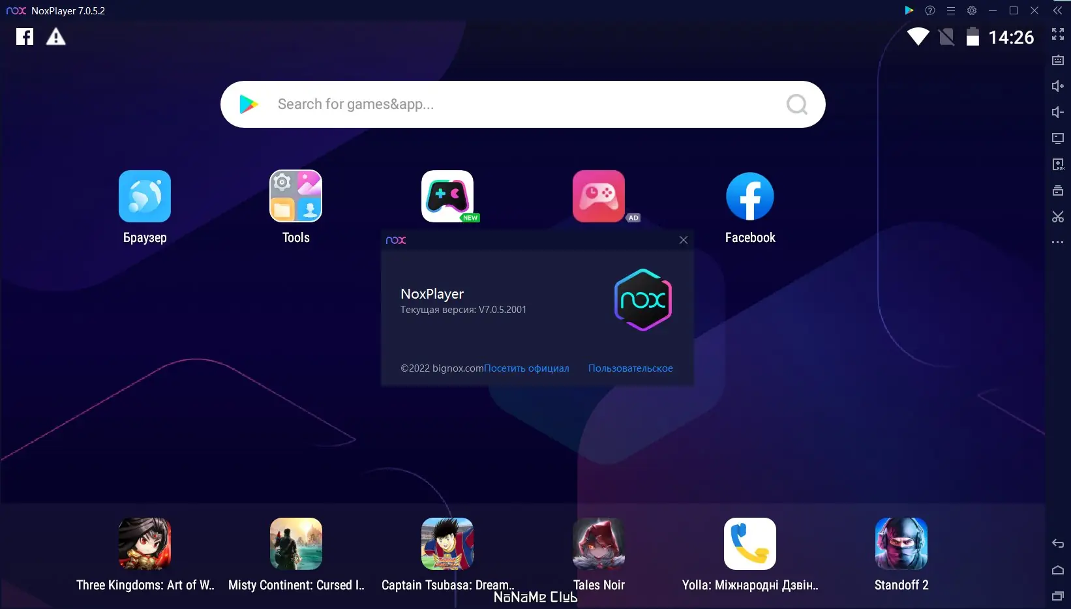Open the title bar hamburger menu

(951, 10)
